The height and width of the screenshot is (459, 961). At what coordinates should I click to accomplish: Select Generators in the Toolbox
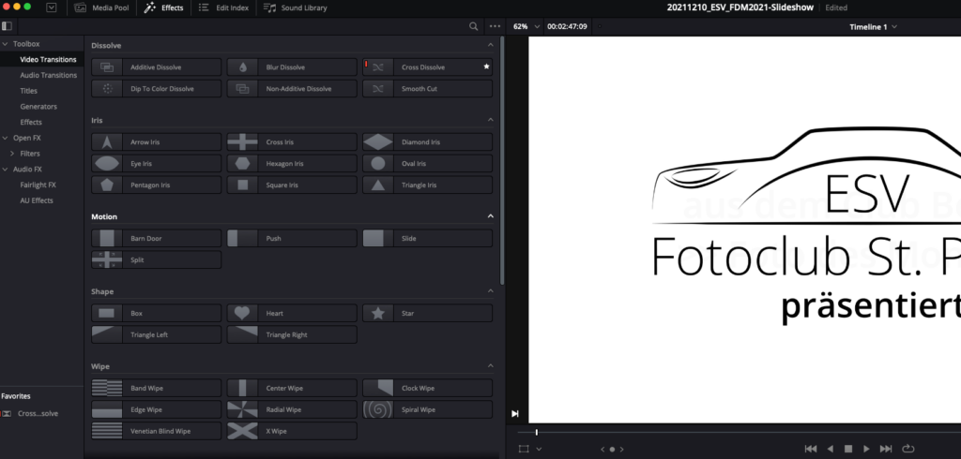tap(38, 107)
